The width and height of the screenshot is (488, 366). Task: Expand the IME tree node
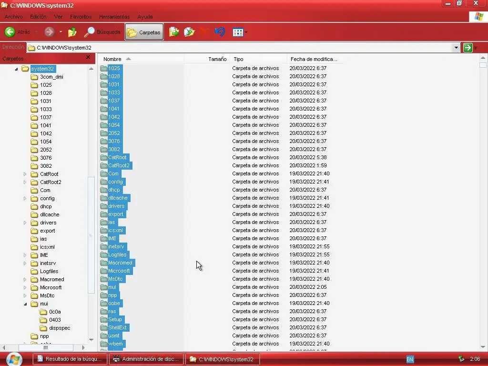coord(25,255)
